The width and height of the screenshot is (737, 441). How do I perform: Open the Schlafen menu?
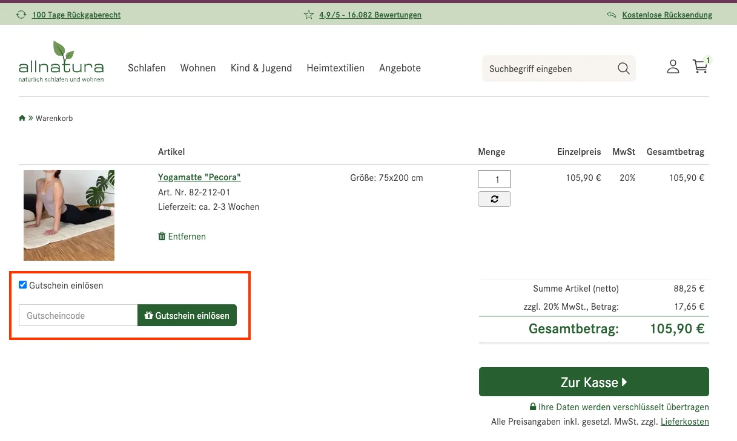[147, 68]
